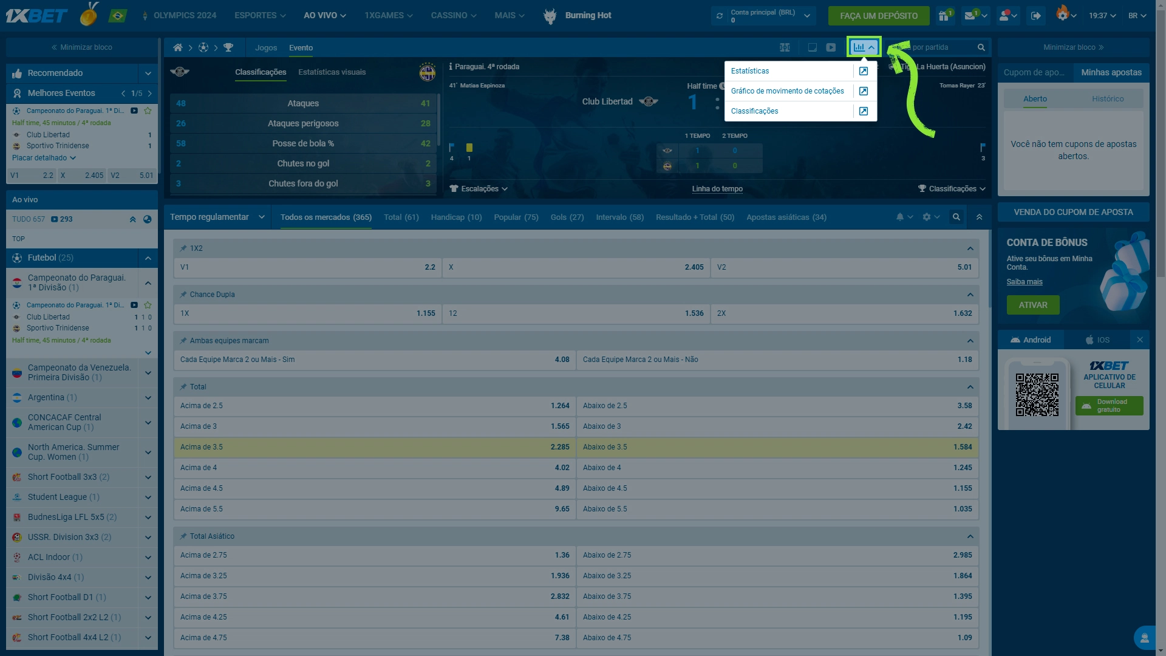1166x656 pixels.
Task: Open the BR language dropdown
Action: point(1137,16)
